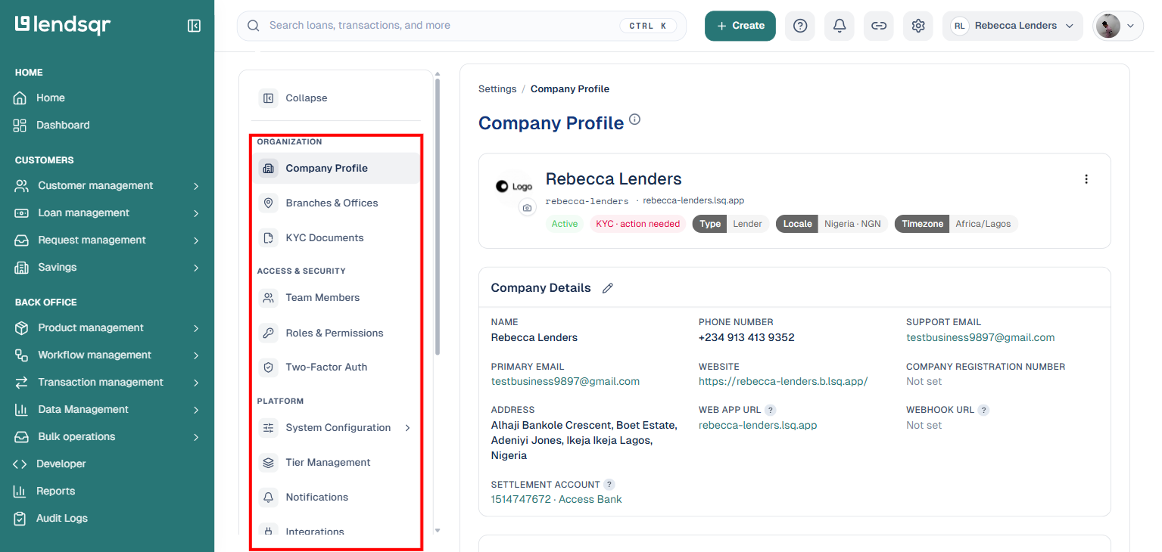Select Company Profile in settings menu
Screen dimensions: 1162x552
tap(336, 168)
